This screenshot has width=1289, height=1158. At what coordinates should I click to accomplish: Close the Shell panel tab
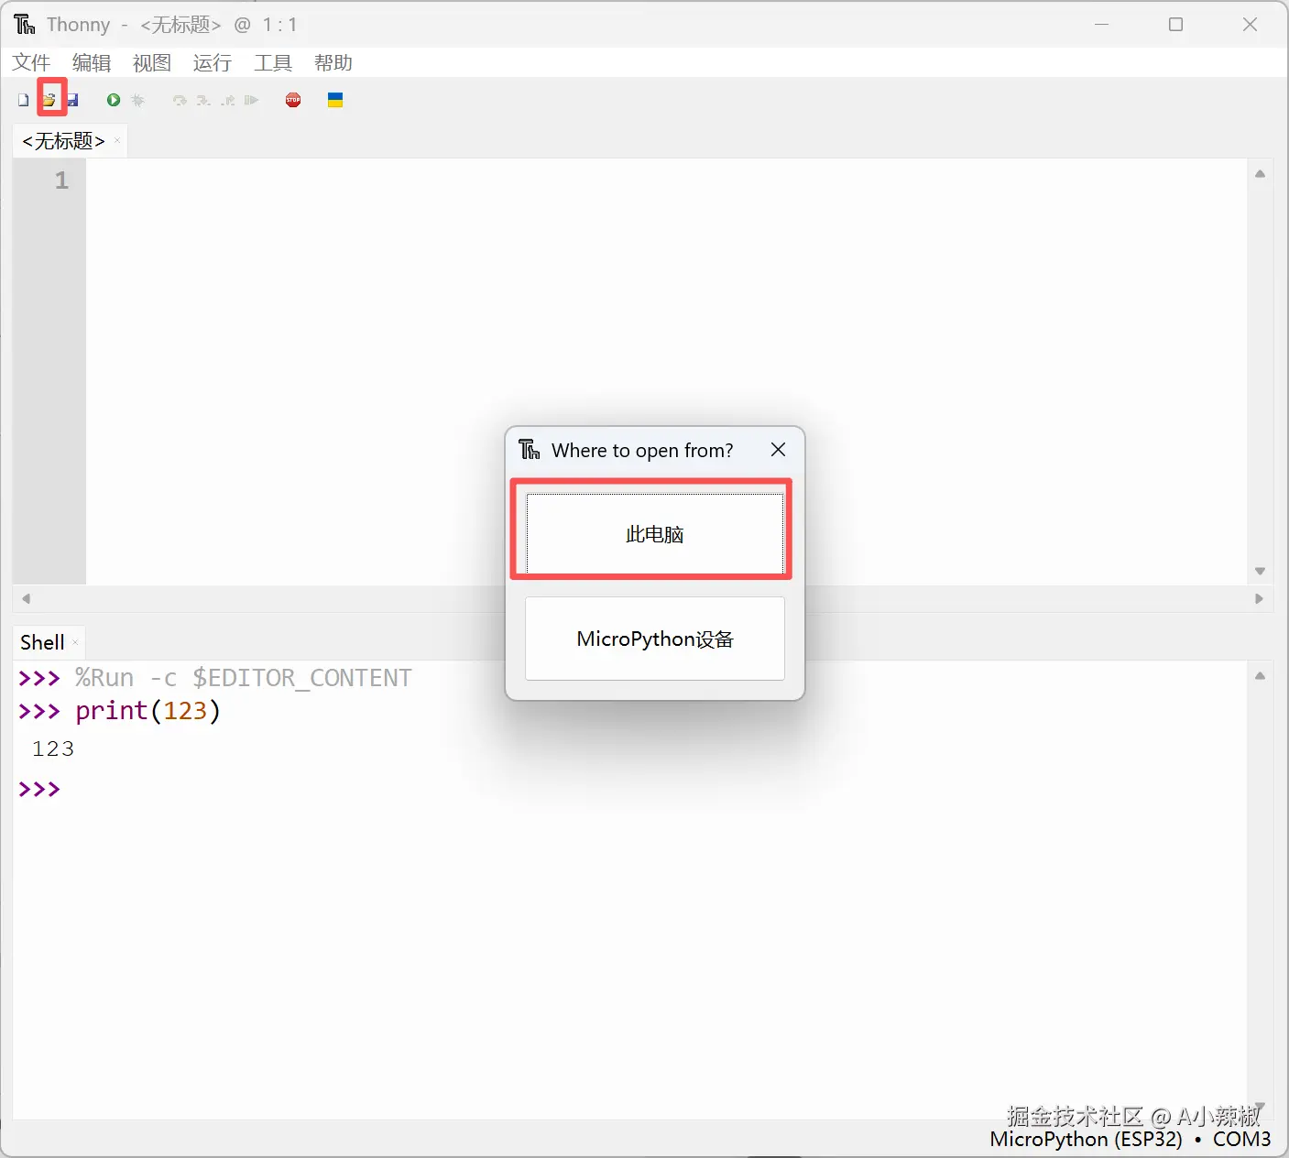(75, 642)
